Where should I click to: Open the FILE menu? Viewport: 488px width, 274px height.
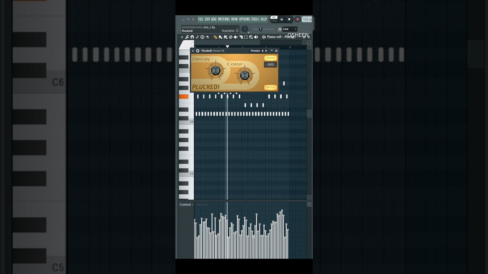click(201, 19)
